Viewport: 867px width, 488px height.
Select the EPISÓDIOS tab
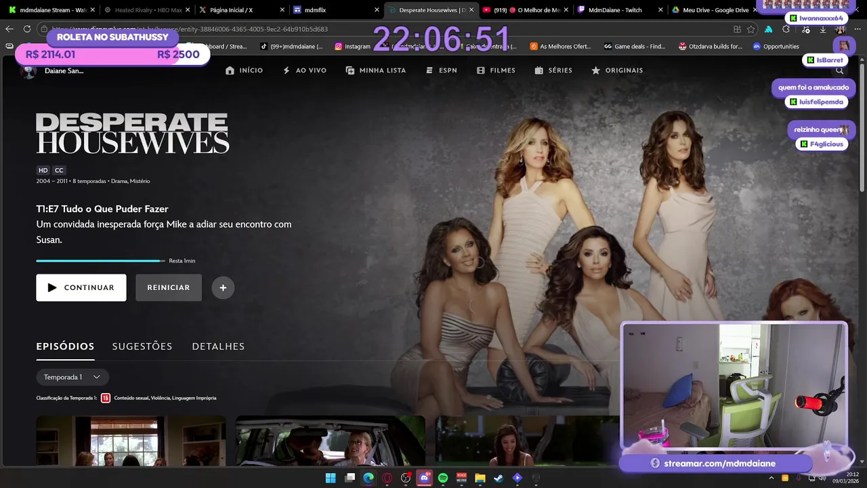click(65, 346)
